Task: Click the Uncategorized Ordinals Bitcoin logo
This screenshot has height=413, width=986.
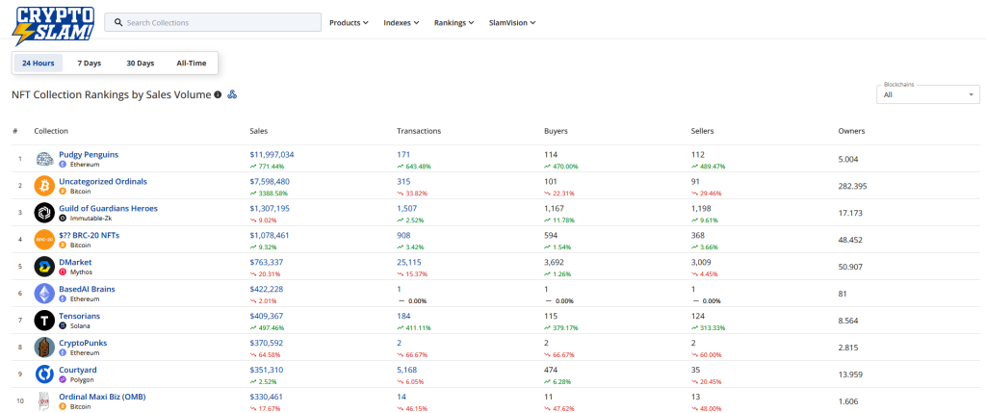Action: click(x=44, y=186)
